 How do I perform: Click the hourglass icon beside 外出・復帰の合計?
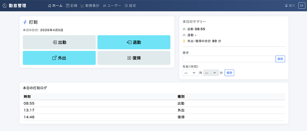(184, 41)
